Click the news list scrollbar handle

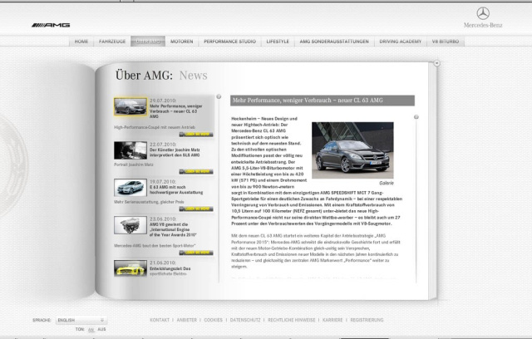coord(219,96)
